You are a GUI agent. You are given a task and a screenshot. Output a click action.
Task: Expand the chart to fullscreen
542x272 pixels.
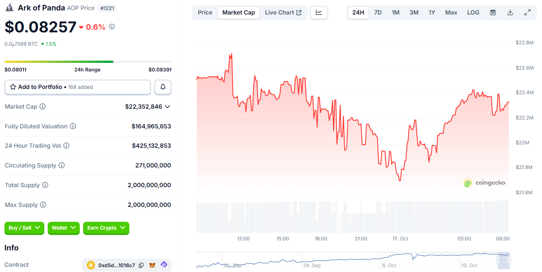[527, 12]
